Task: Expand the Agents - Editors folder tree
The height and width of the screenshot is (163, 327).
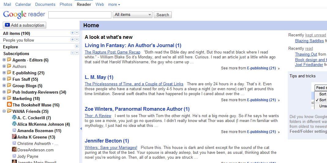Action: click(x=4, y=60)
